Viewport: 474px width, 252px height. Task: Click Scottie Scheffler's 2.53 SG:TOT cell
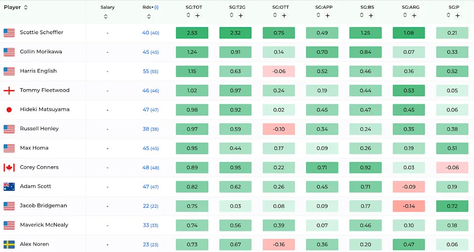(x=192, y=33)
